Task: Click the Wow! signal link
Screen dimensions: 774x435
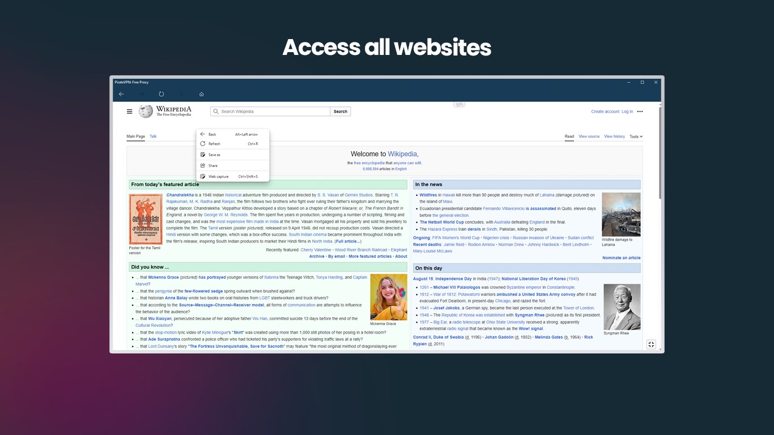Action: [x=531, y=329]
